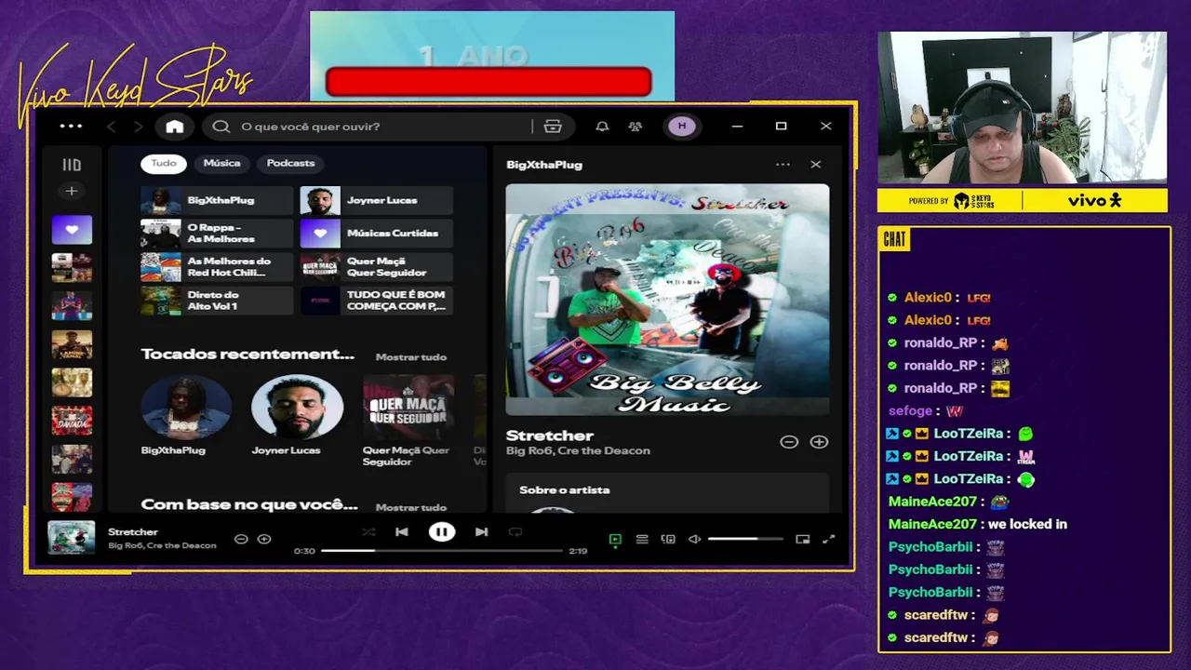Open BigXthaPlug round artist thumbnail
This screenshot has width=1191, height=670.
point(186,408)
